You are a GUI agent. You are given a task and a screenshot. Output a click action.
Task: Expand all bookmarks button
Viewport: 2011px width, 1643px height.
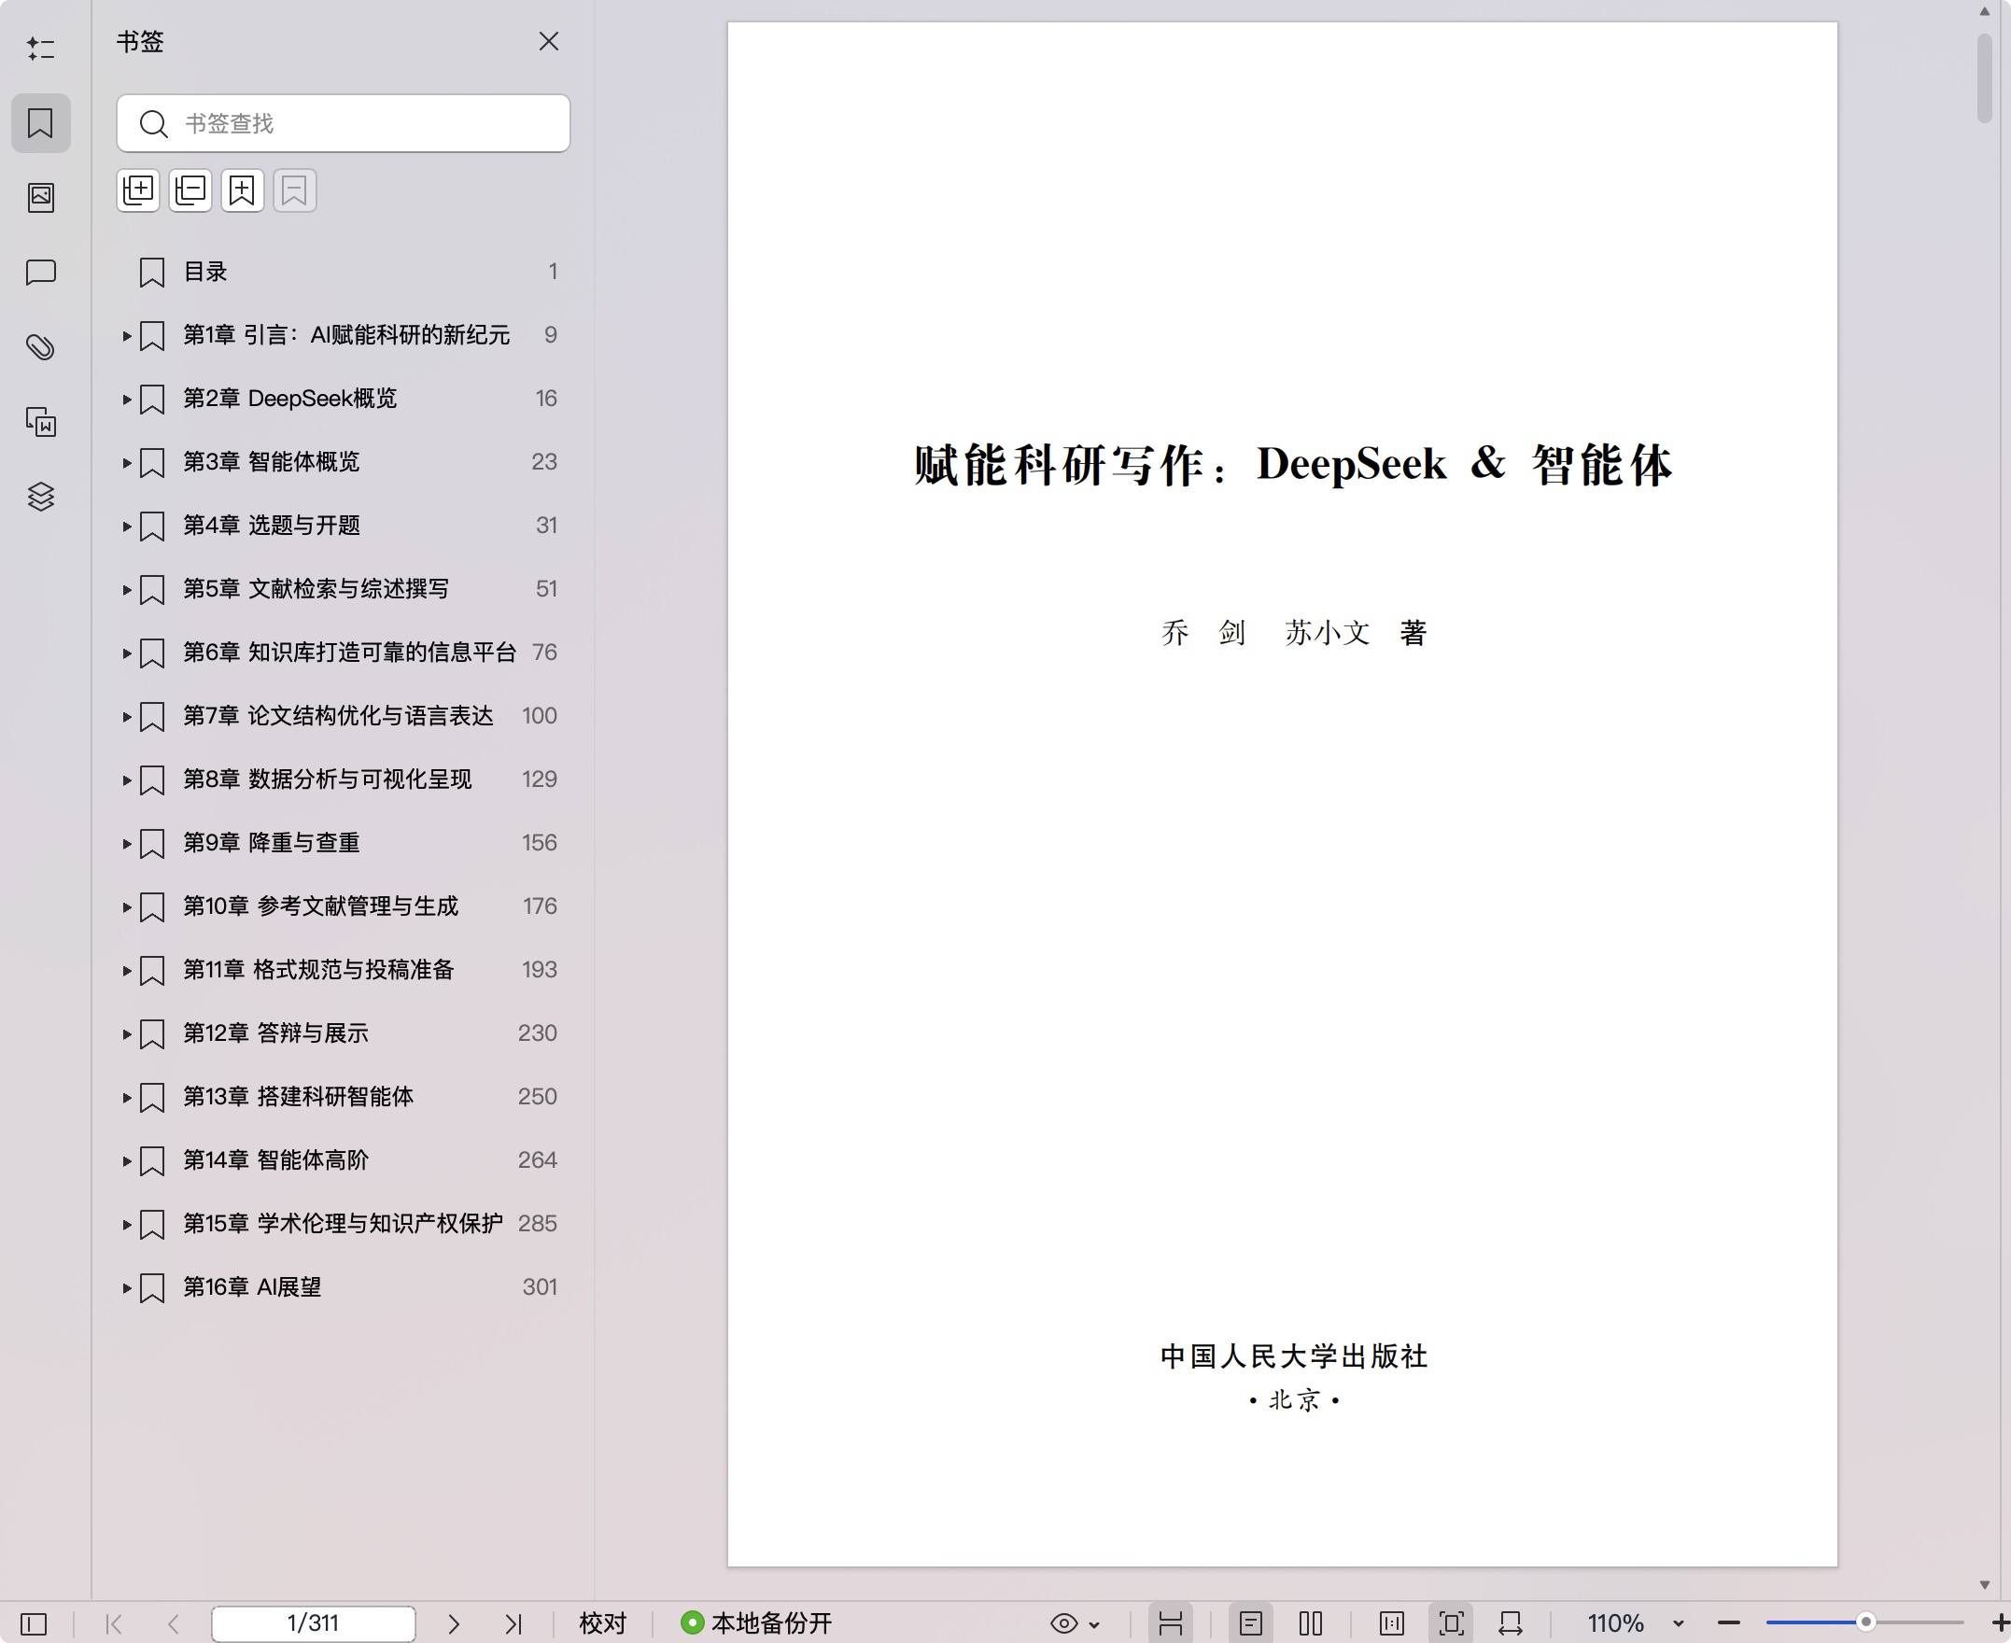tap(138, 191)
